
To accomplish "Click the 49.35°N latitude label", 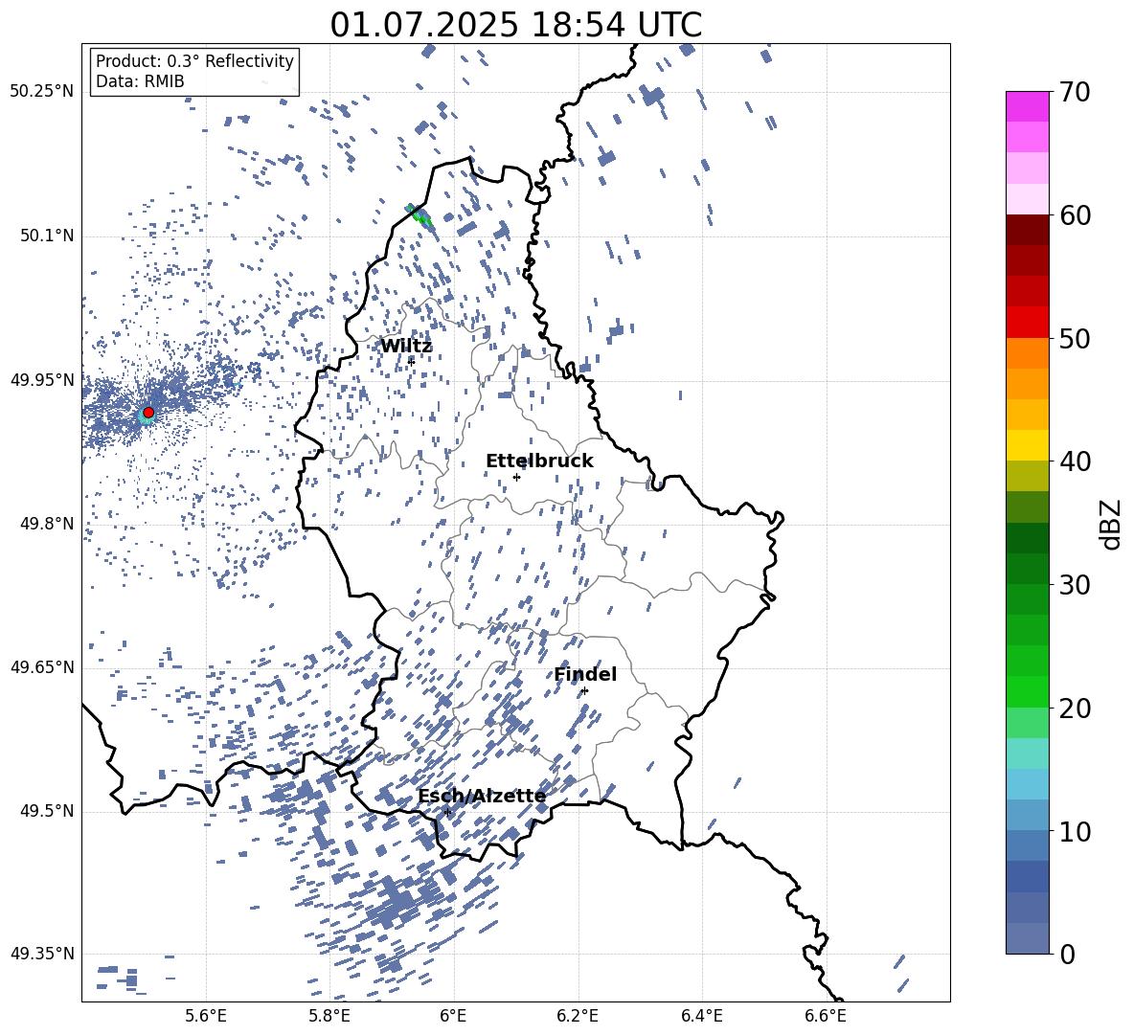I will coord(42,954).
